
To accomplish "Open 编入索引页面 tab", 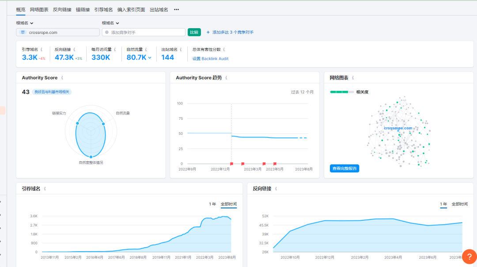I will (x=131, y=10).
